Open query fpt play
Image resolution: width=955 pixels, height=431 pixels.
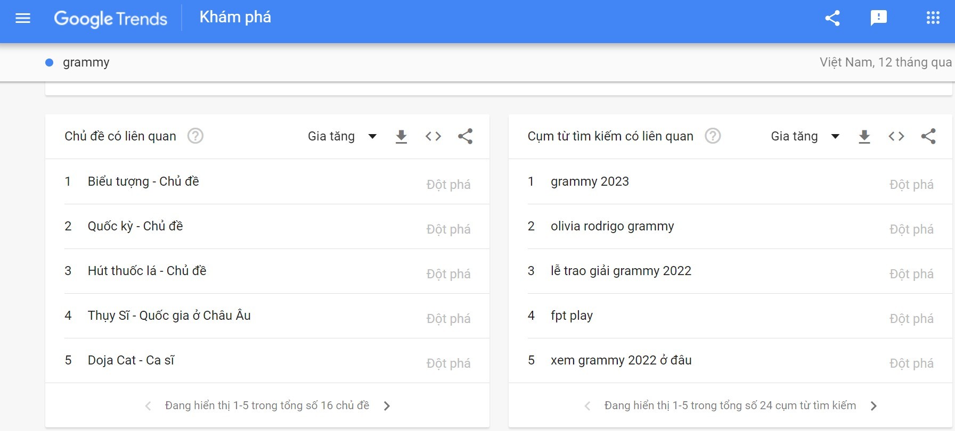tap(572, 316)
